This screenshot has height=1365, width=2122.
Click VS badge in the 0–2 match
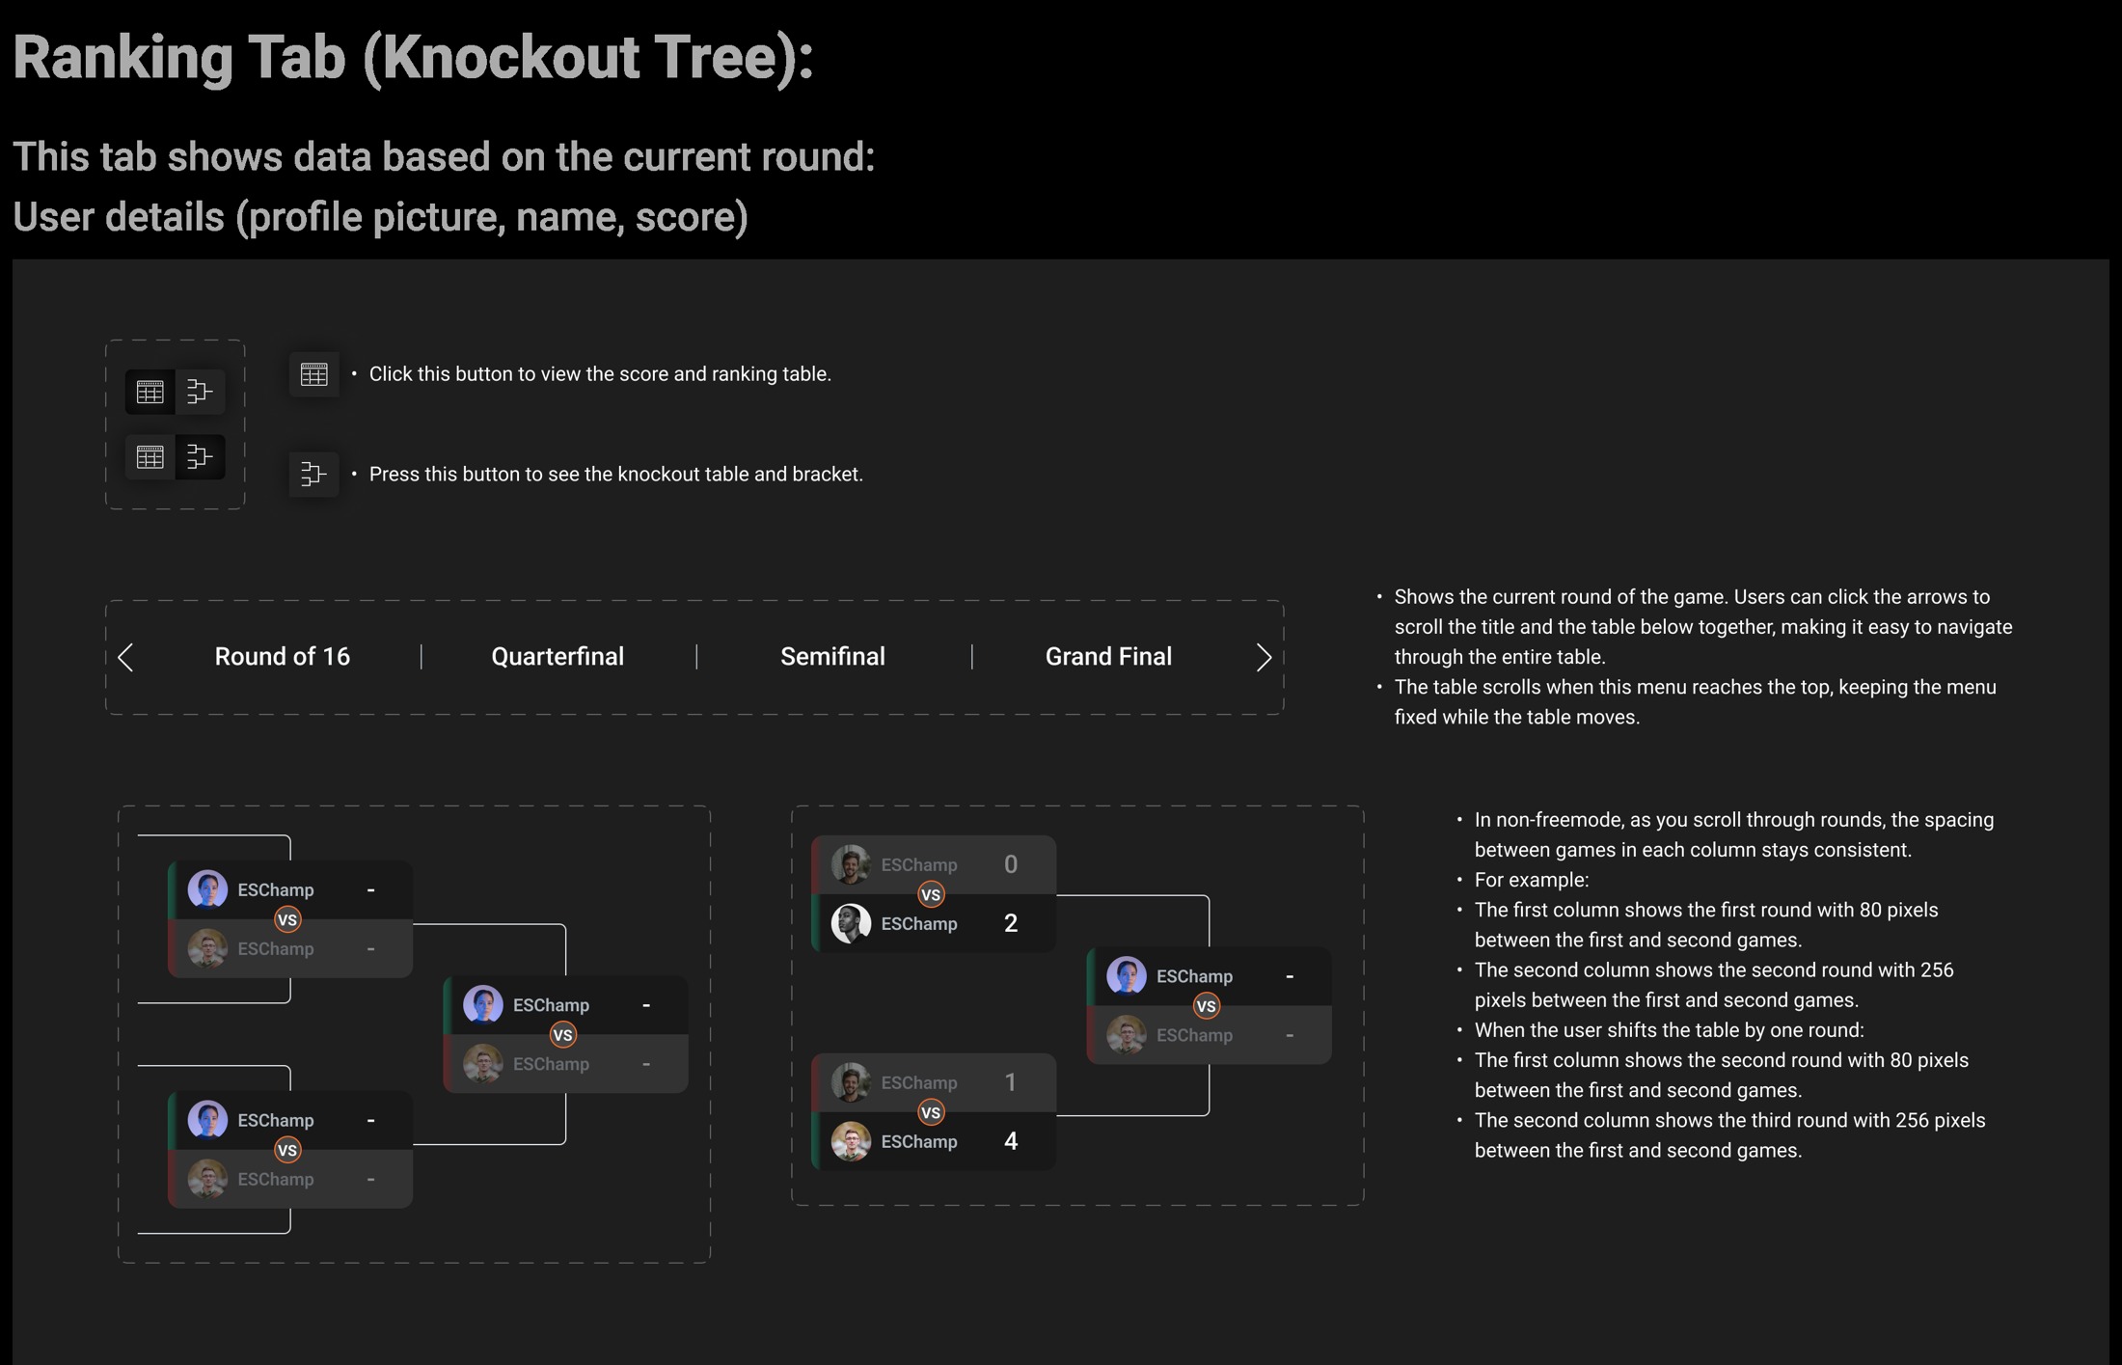point(931,894)
